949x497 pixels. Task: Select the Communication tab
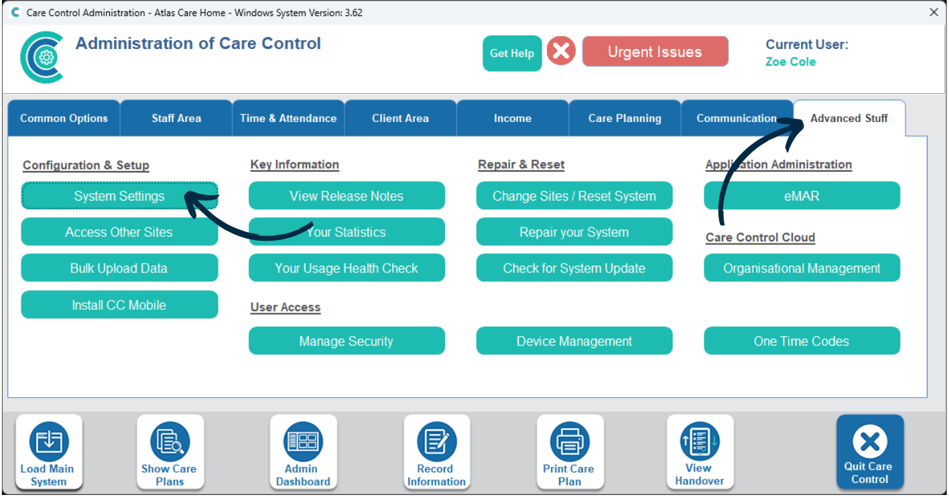(x=737, y=118)
